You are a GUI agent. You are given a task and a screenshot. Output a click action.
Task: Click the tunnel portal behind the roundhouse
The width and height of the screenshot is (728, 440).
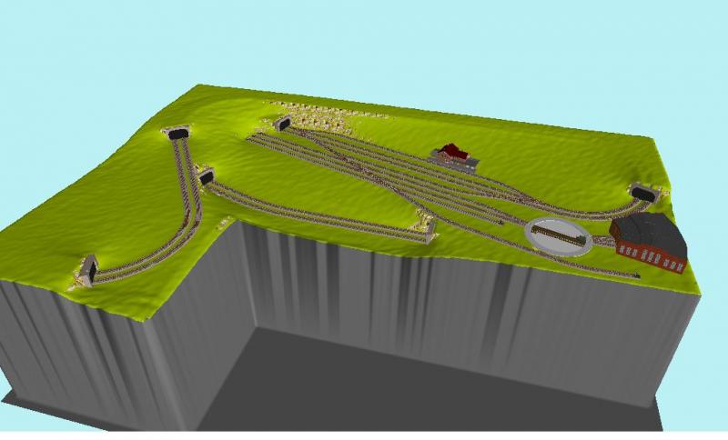point(646,193)
